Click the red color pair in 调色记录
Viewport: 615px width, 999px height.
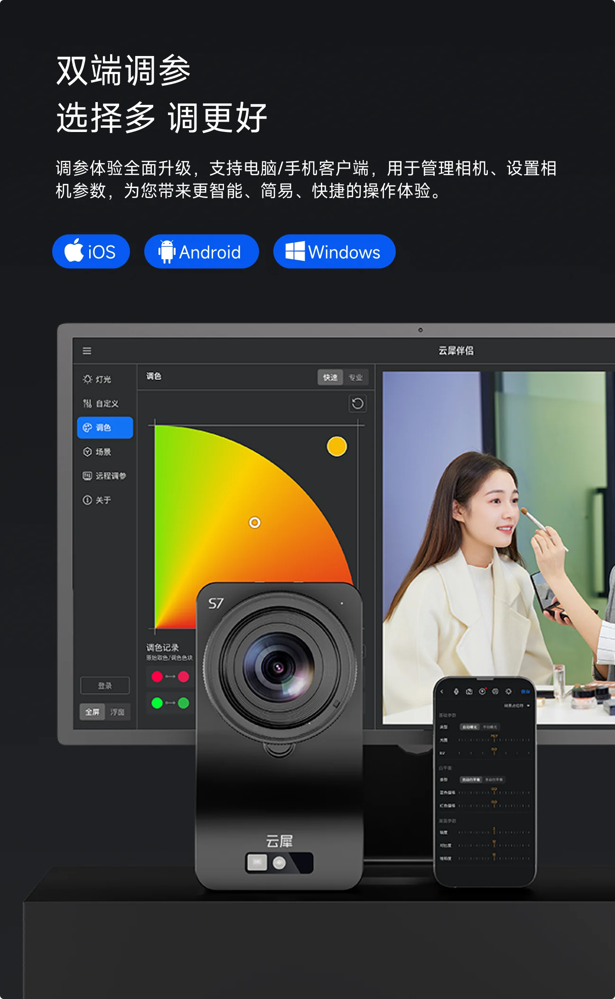point(170,677)
